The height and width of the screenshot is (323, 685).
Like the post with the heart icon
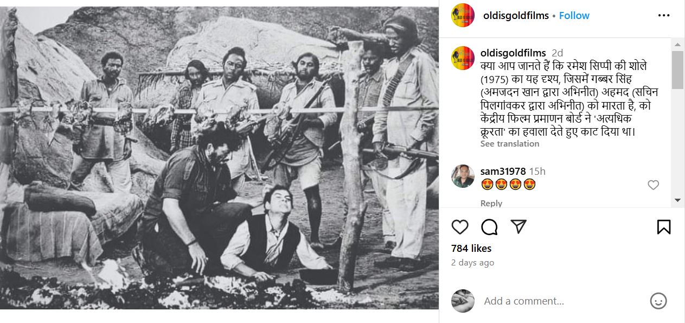point(460,227)
